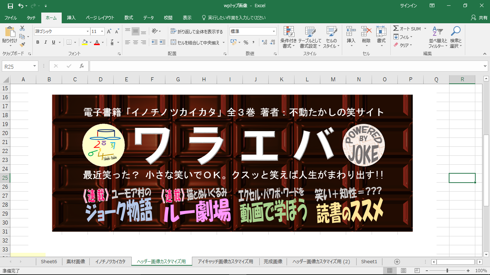The image size is (490, 275).
Task: Switch to the 数式 tab
Action: (x=128, y=18)
